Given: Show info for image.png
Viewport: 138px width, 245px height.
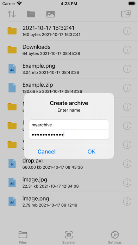Looking at the screenshot, I should [127, 202].
